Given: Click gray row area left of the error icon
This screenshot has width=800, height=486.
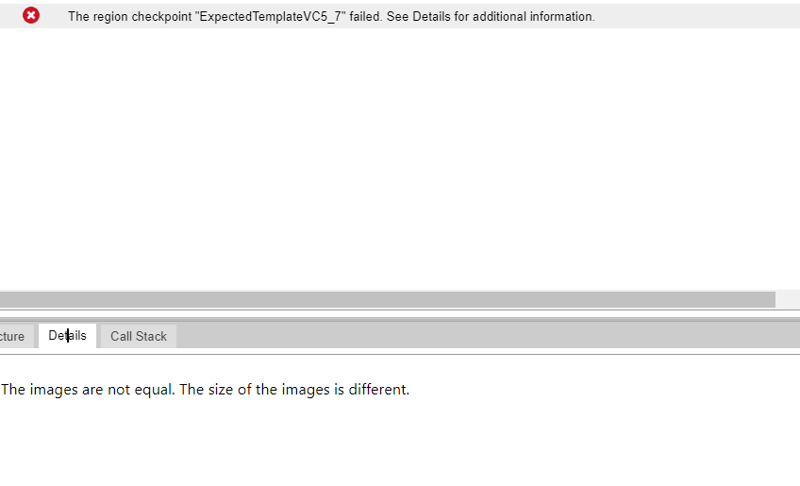Looking at the screenshot, I should 9,16.
